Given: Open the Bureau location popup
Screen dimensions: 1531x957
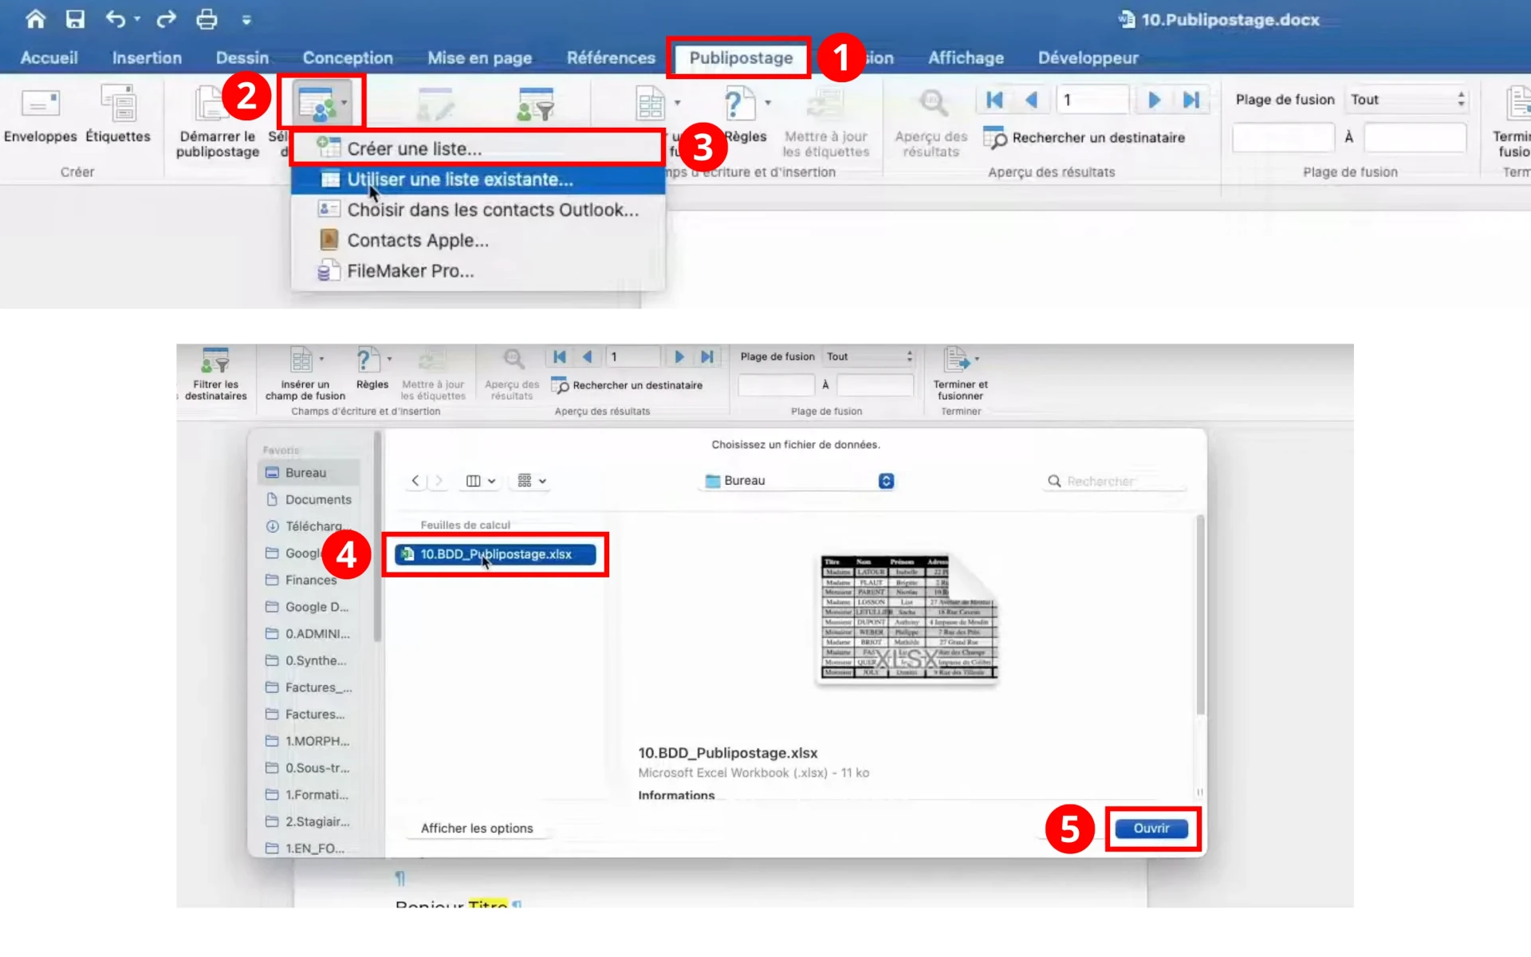Looking at the screenshot, I should tap(799, 481).
